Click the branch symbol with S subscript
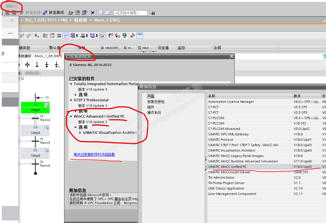This screenshot has width=326, height=223. (x=57, y=65)
